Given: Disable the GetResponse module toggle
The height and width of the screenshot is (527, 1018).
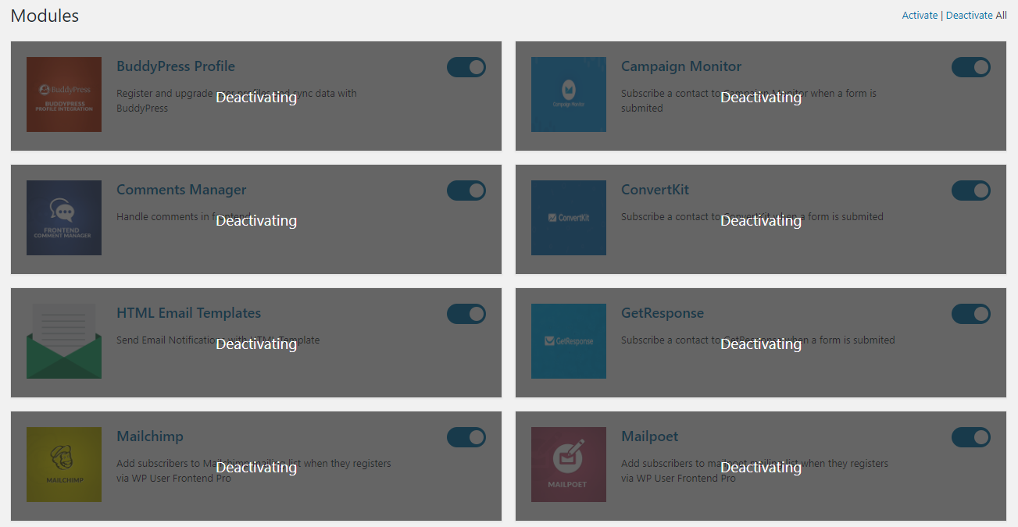Looking at the screenshot, I should [971, 314].
